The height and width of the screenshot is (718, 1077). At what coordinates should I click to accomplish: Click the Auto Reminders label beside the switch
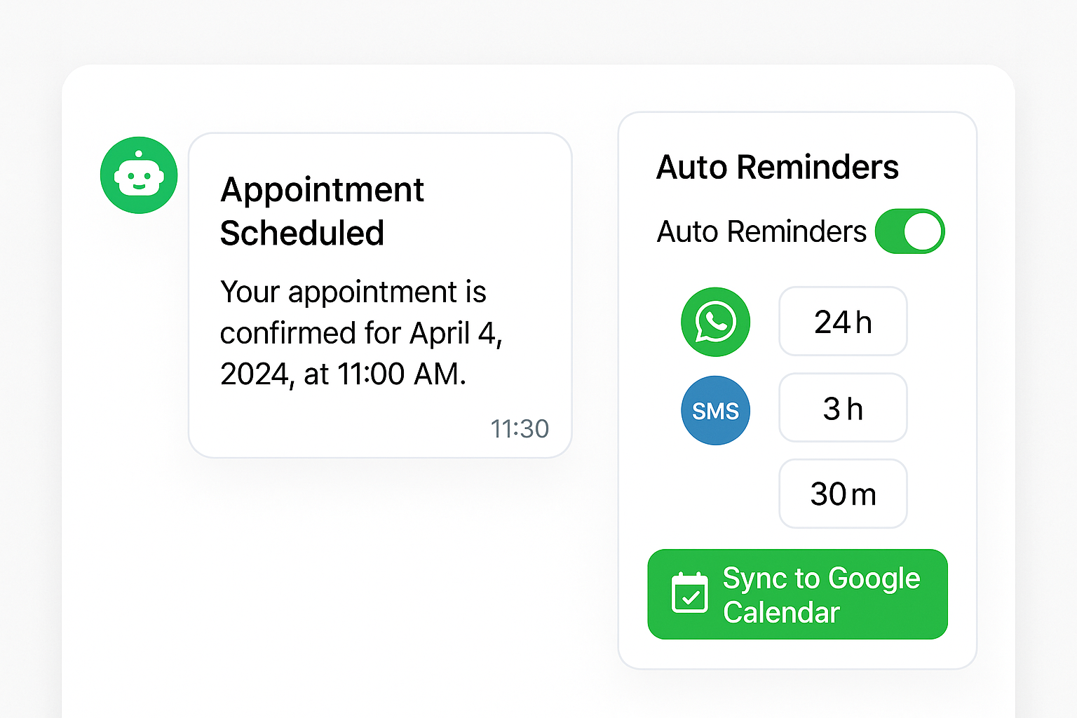click(761, 231)
